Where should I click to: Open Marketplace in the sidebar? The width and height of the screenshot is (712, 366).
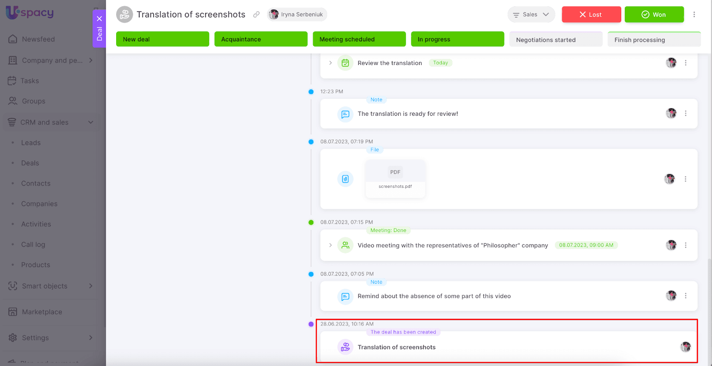coord(42,312)
